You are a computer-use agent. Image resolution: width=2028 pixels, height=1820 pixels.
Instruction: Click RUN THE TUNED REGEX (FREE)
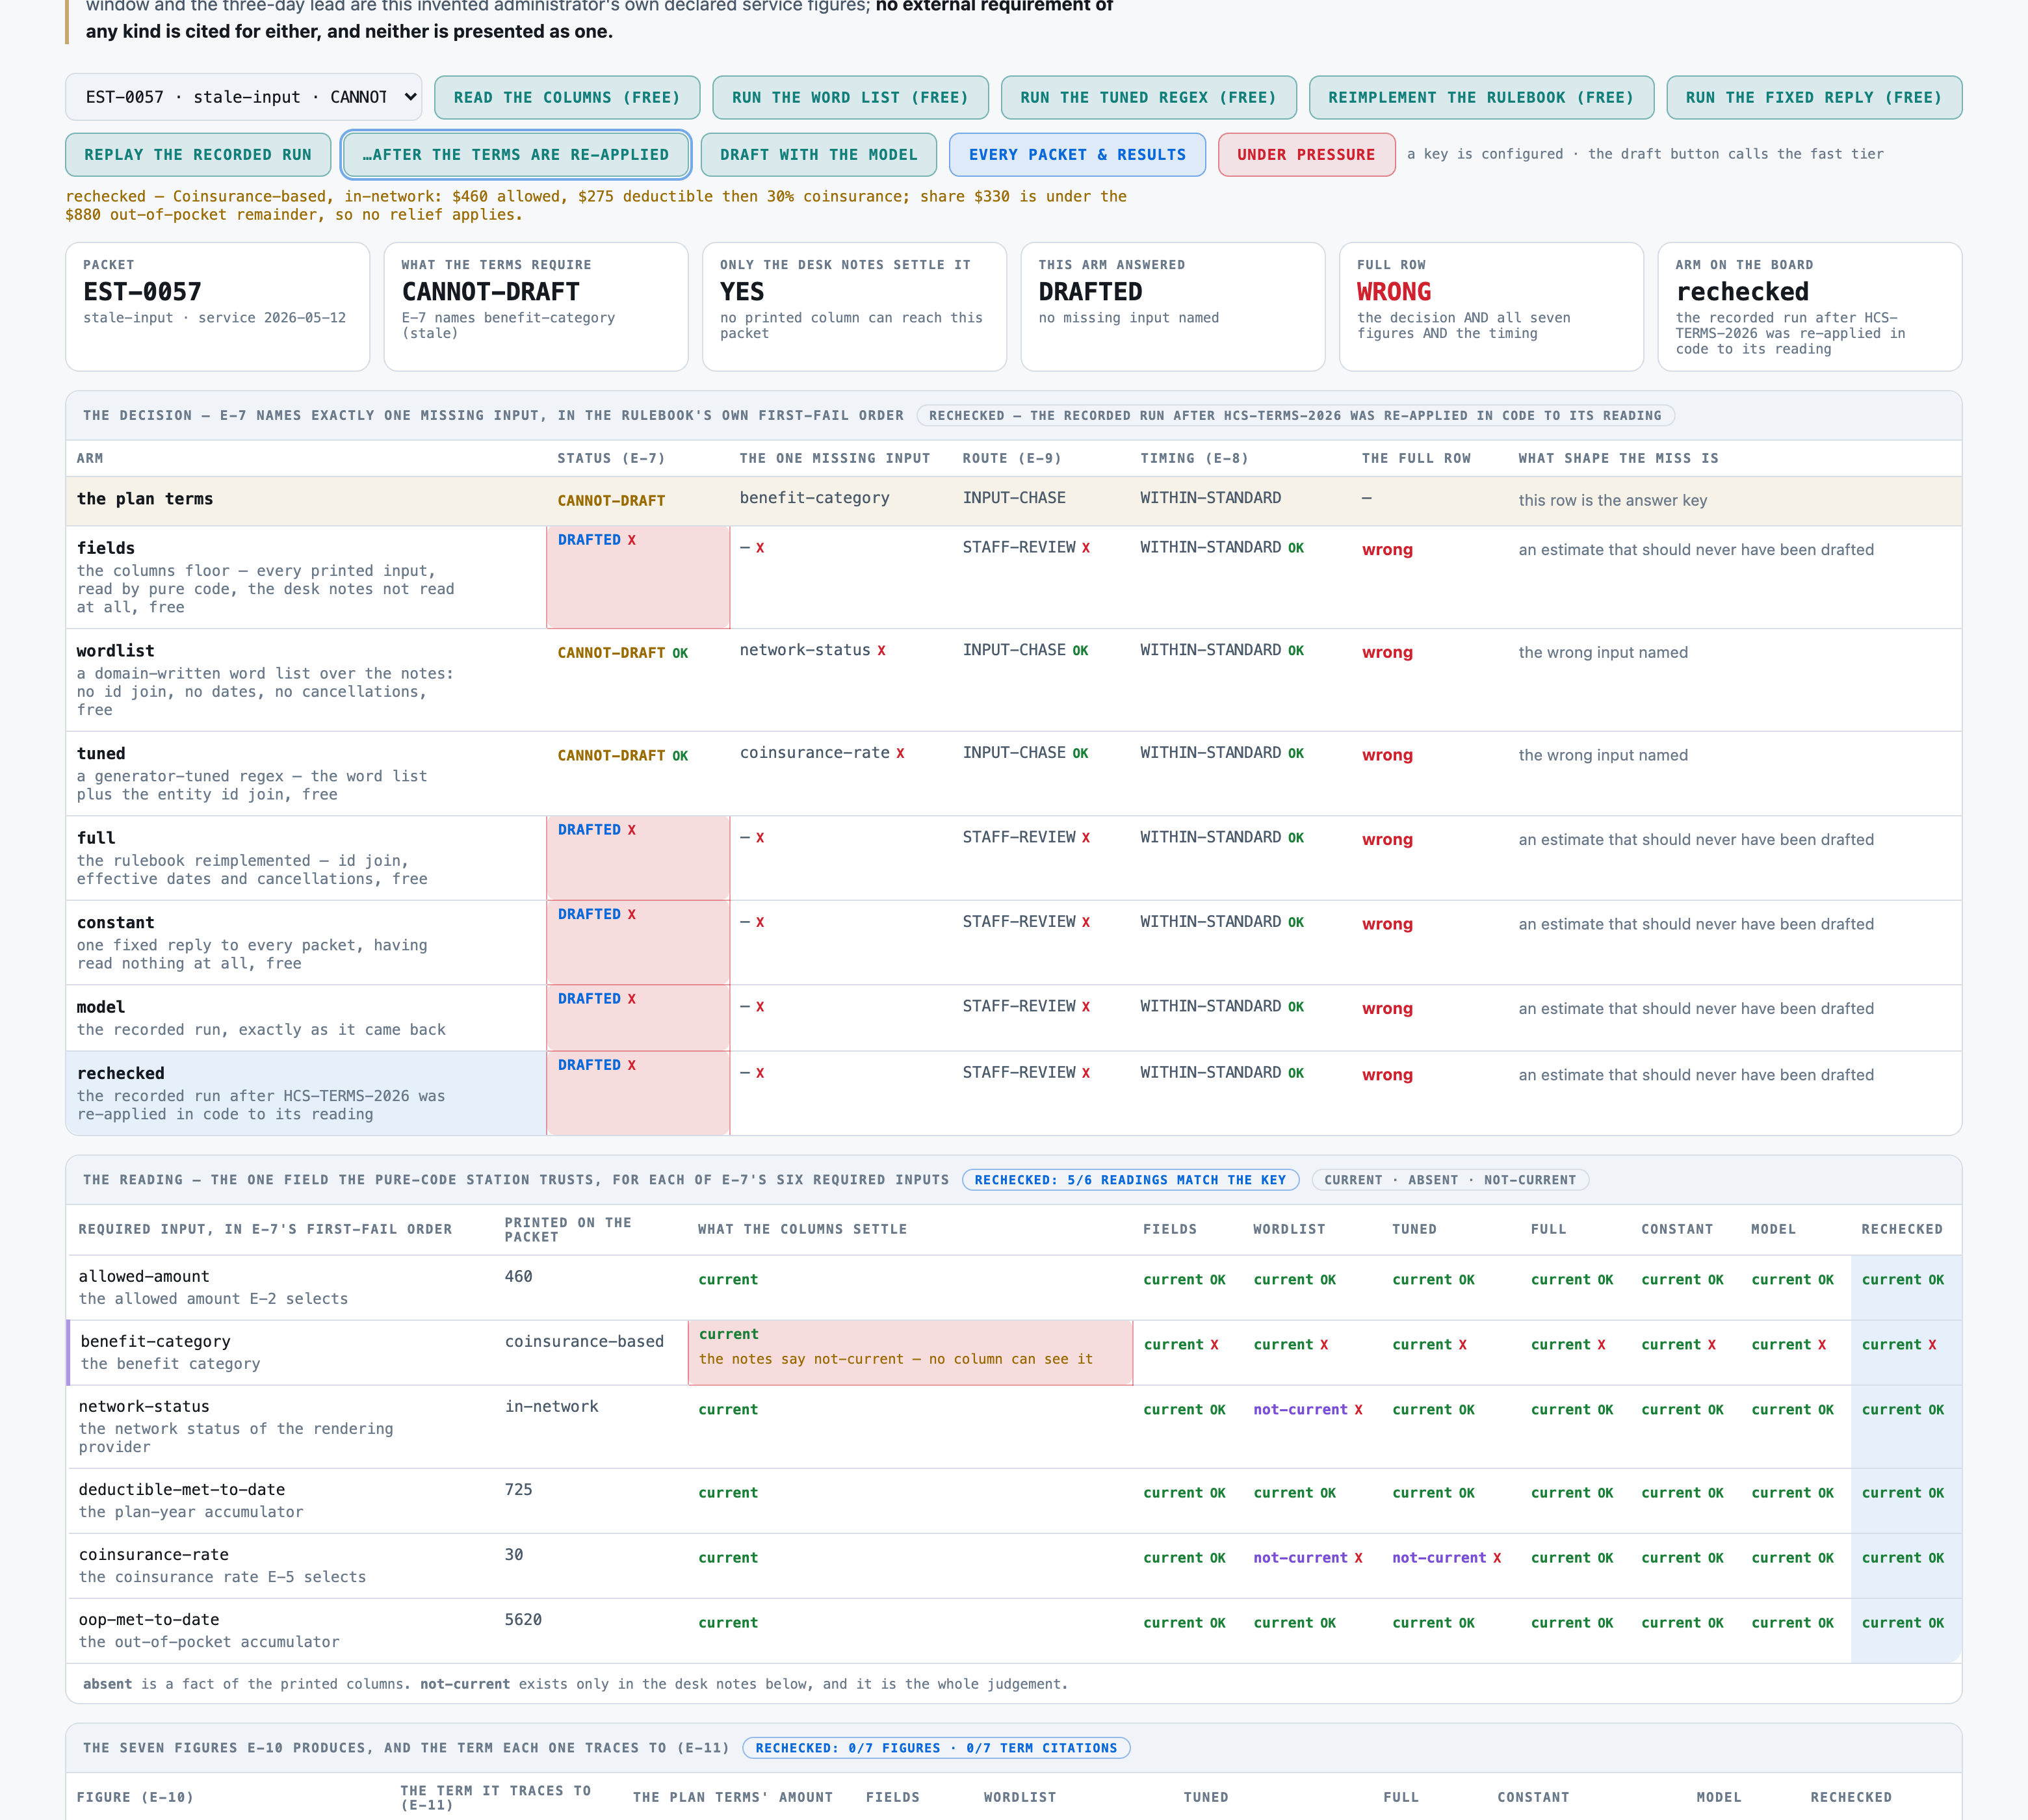pos(1148,97)
